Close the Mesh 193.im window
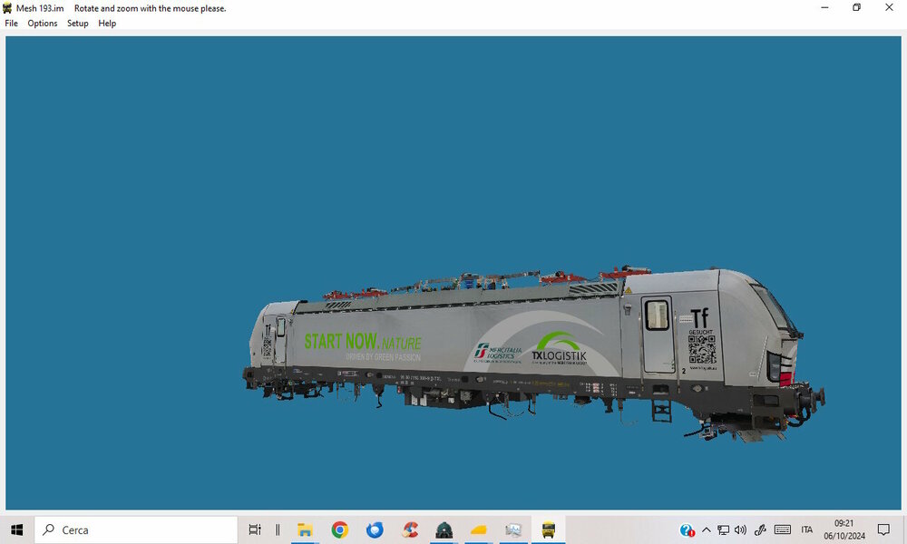This screenshot has width=907, height=544. [x=889, y=7]
